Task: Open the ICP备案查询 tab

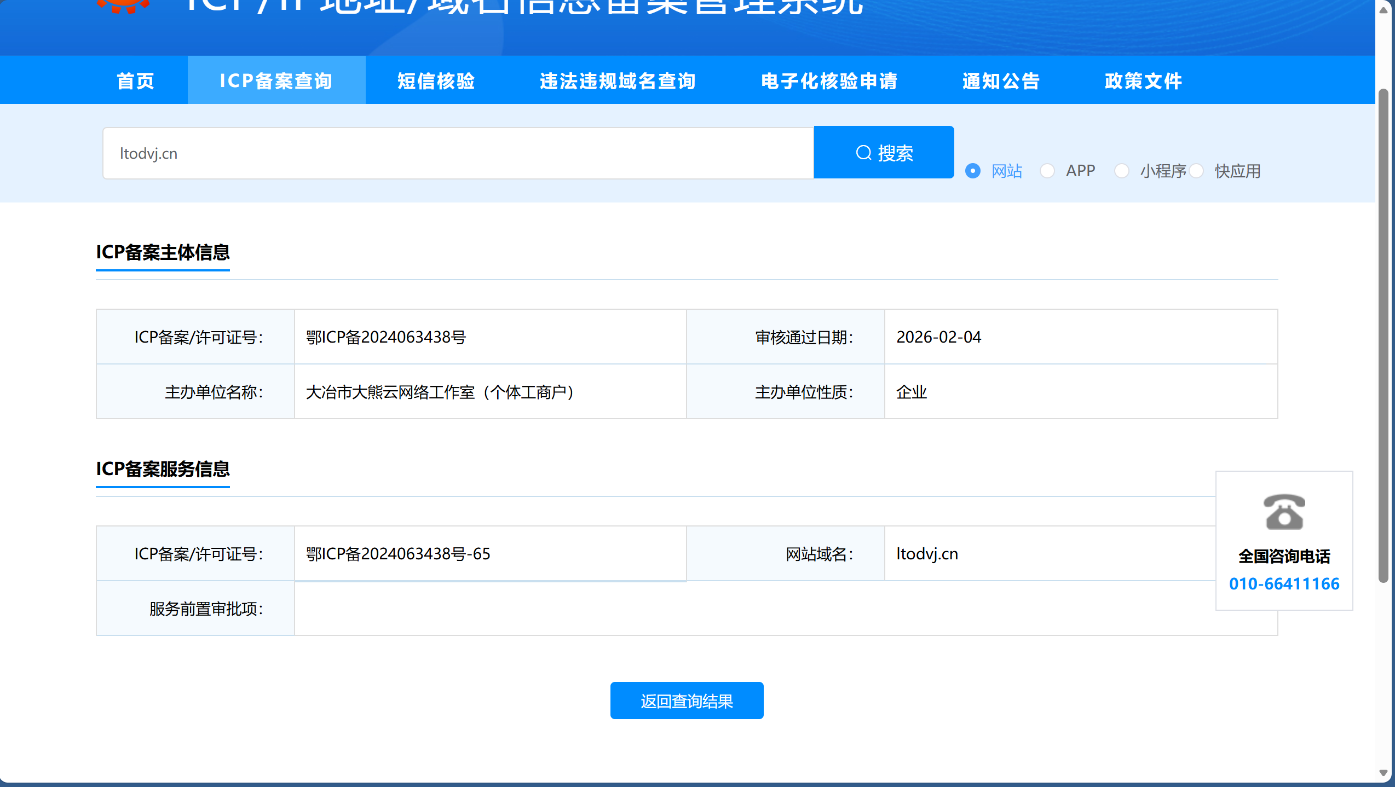Action: click(x=276, y=80)
